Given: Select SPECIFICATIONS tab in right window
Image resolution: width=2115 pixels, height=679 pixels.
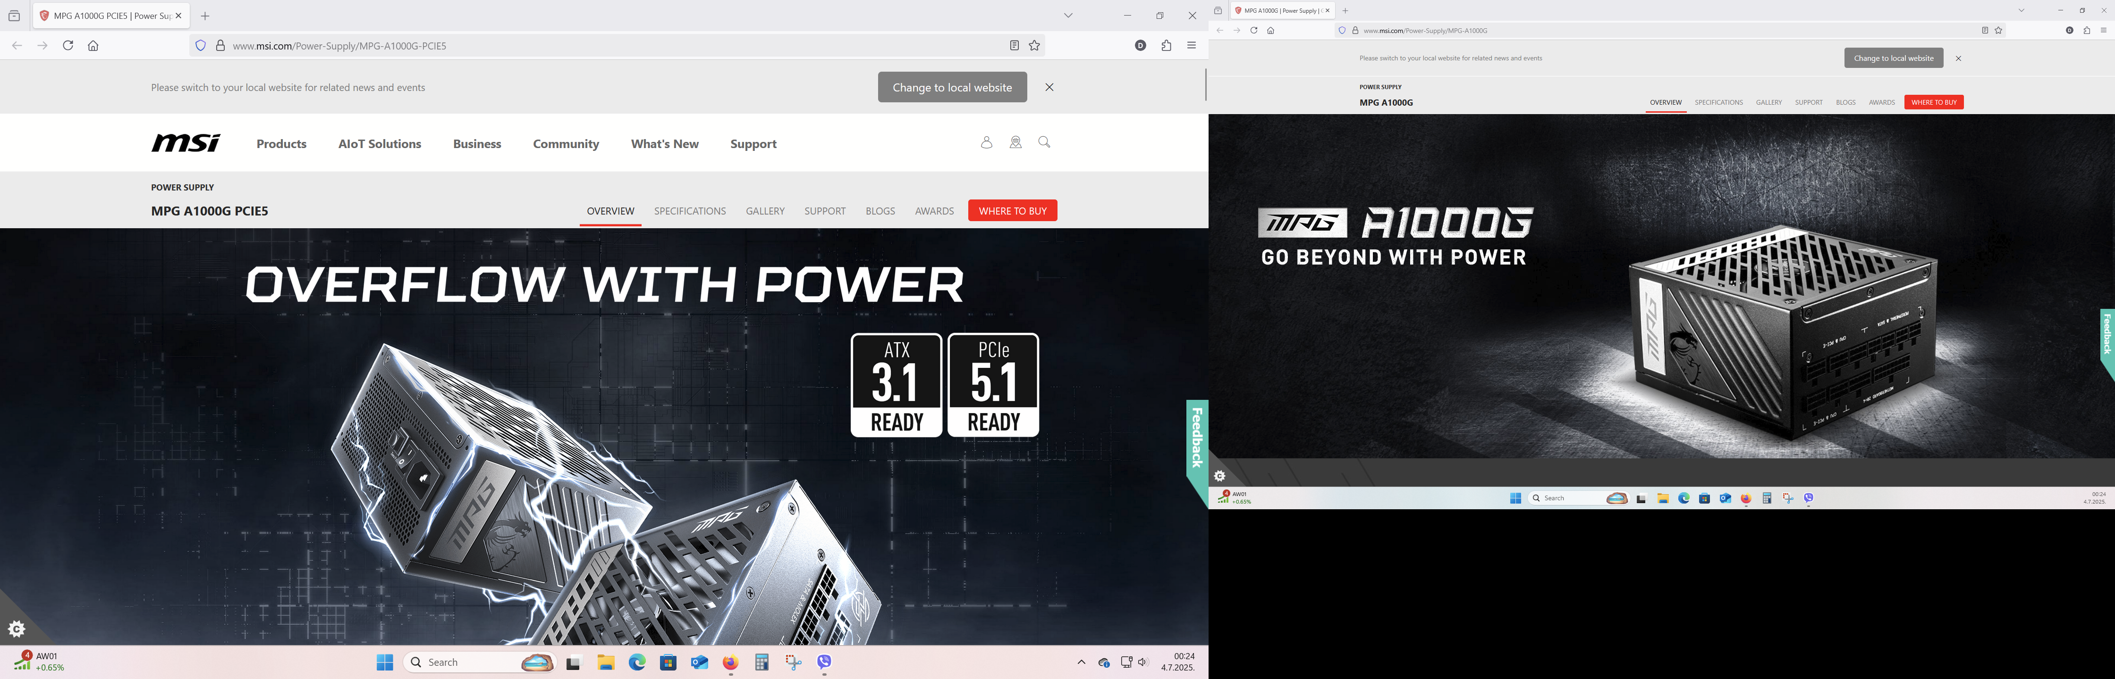Looking at the screenshot, I should (x=1718, y=102).
